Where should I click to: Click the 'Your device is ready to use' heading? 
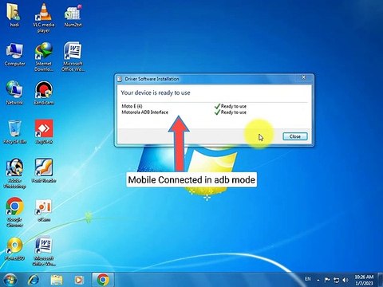[x=156, y=92]
